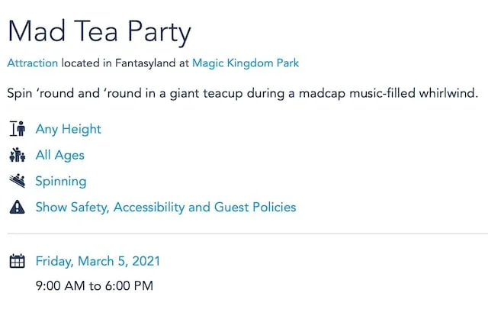Open the calendar icon for dates

click(17, 261)
